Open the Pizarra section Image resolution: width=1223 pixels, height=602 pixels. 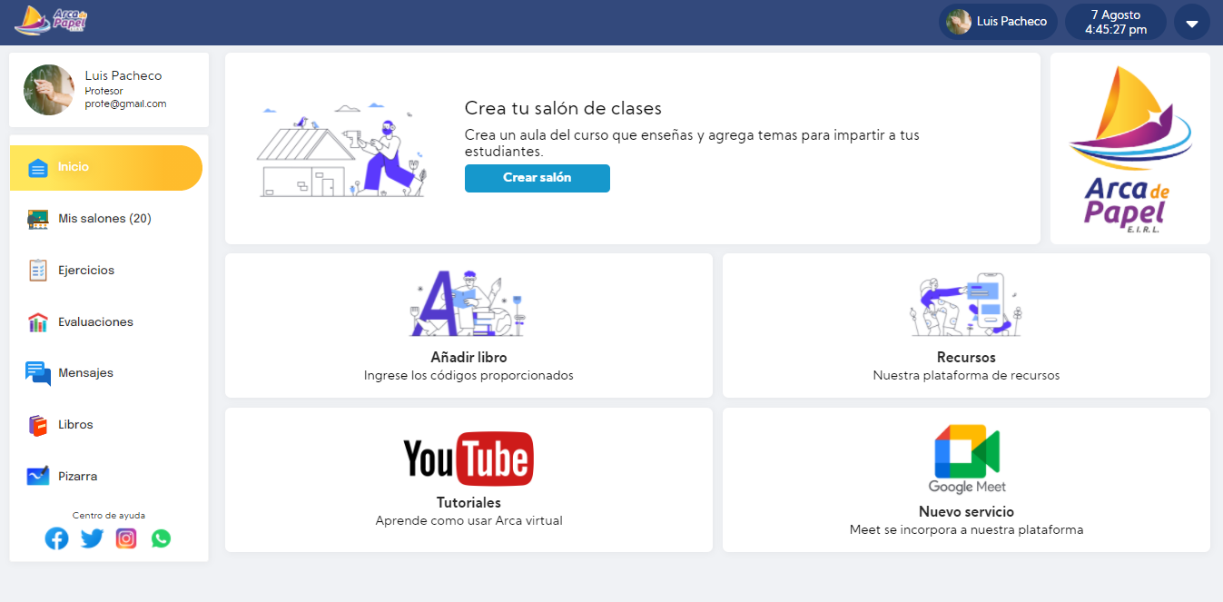point(77,476)
